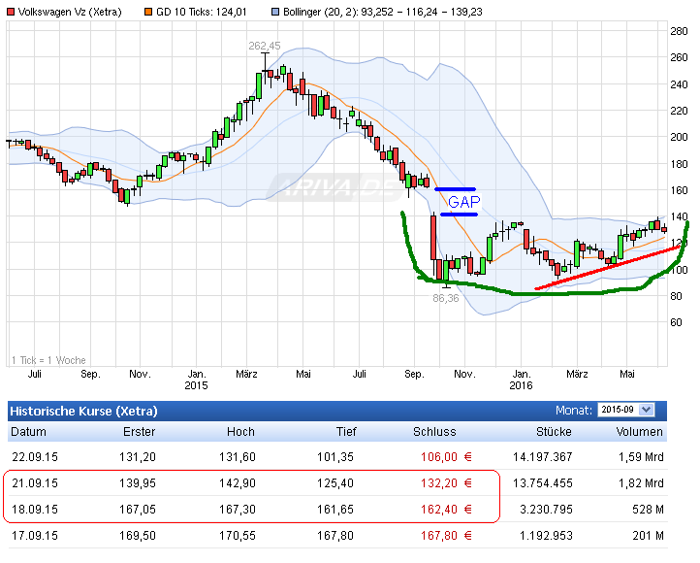Select low value 101,35
Screen dimensions: 700x563
pos(335,457)
